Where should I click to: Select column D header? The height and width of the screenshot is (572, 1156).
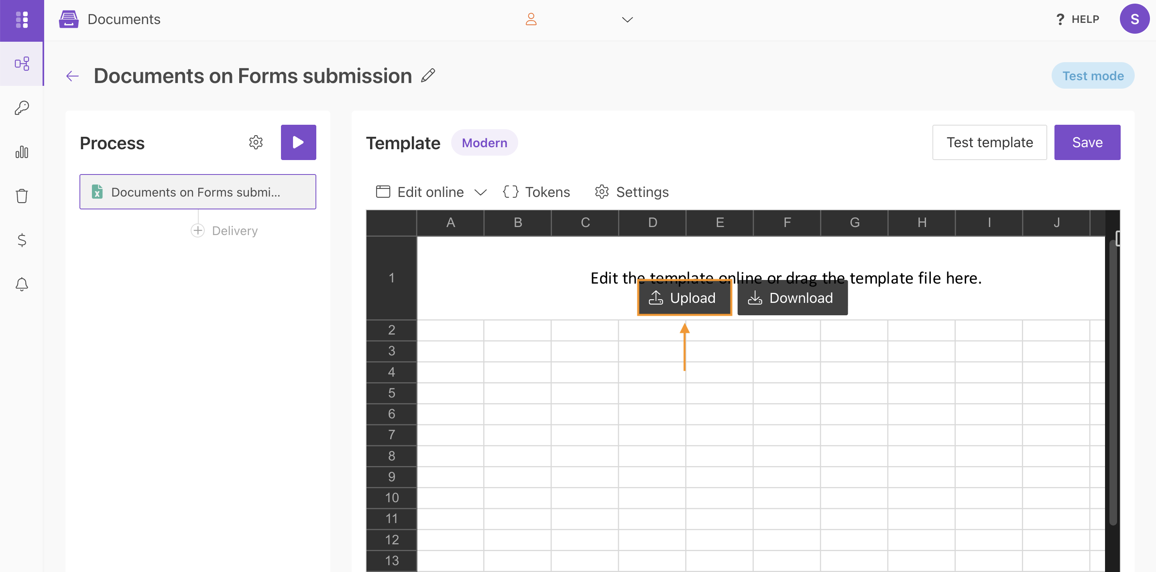[x=652, y=223]
